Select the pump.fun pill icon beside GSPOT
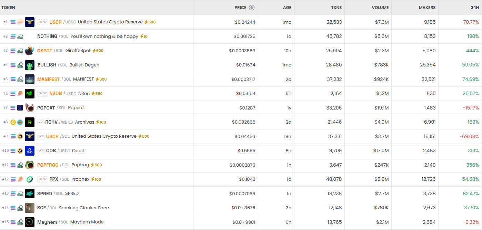The height and width of the screenshot is (230, 482). pyautogui.click(x=20, y=50)
